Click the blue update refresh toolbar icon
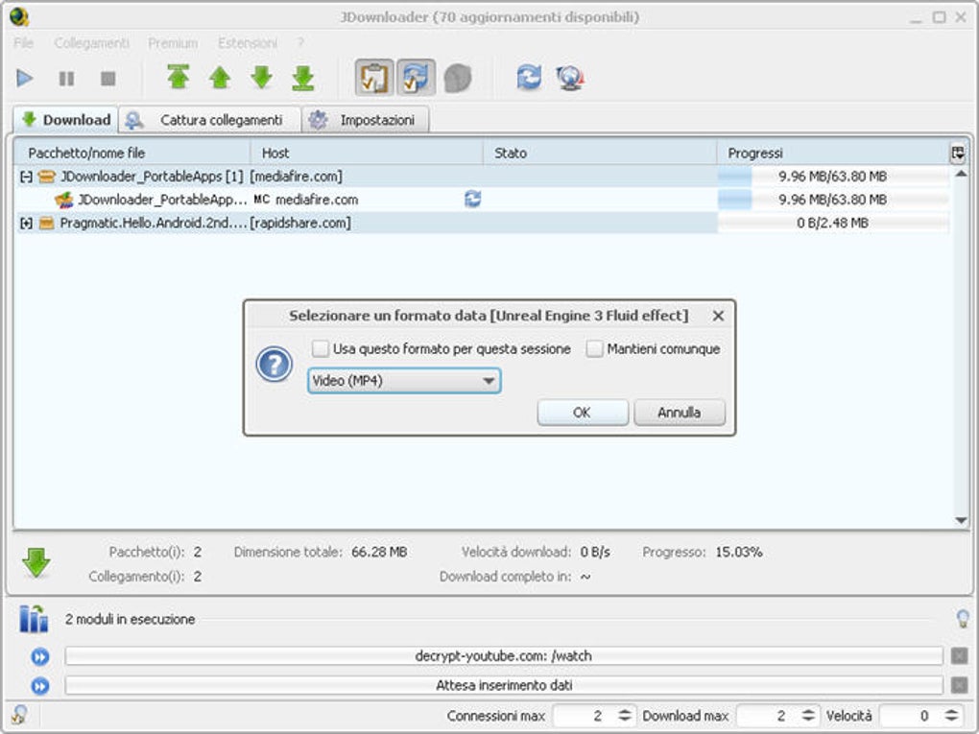This screenshot has width=979, height=734. coord(529,78)
